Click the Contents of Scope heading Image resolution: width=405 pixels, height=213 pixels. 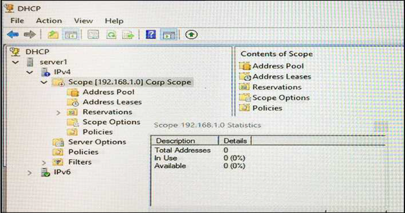277,54
